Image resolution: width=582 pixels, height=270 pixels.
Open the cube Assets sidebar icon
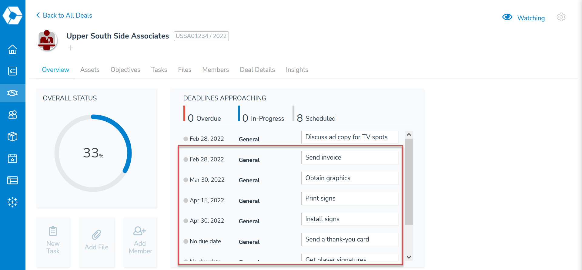pyautogui.click(x=12, y=137)
